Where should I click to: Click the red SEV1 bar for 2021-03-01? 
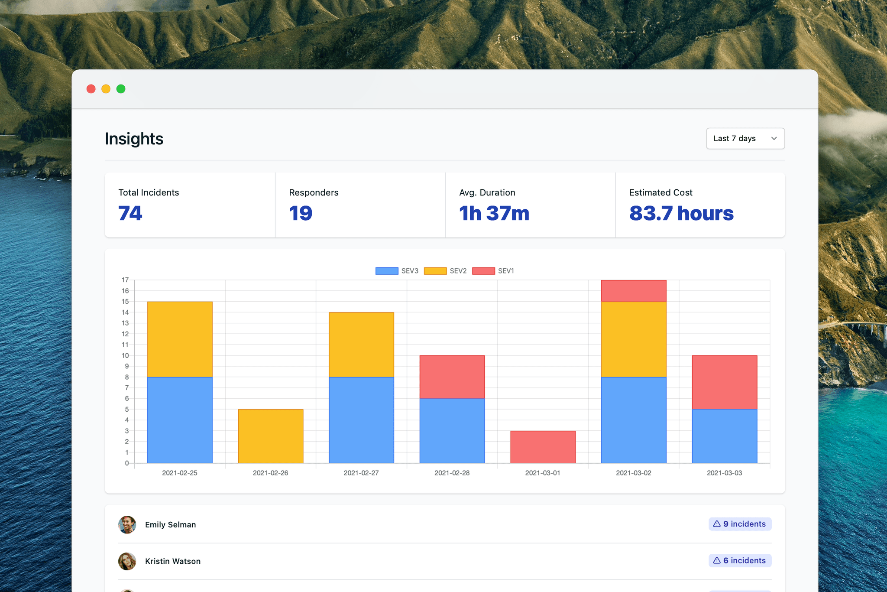coord(543,447)
